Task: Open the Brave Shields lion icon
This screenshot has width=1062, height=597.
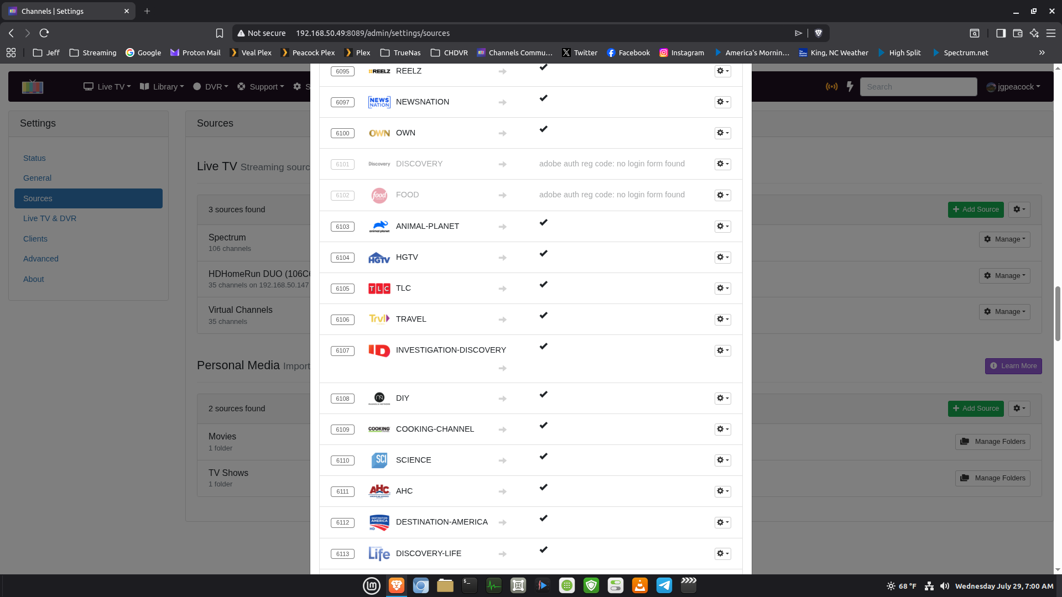Action: click(x=819, y=33)
